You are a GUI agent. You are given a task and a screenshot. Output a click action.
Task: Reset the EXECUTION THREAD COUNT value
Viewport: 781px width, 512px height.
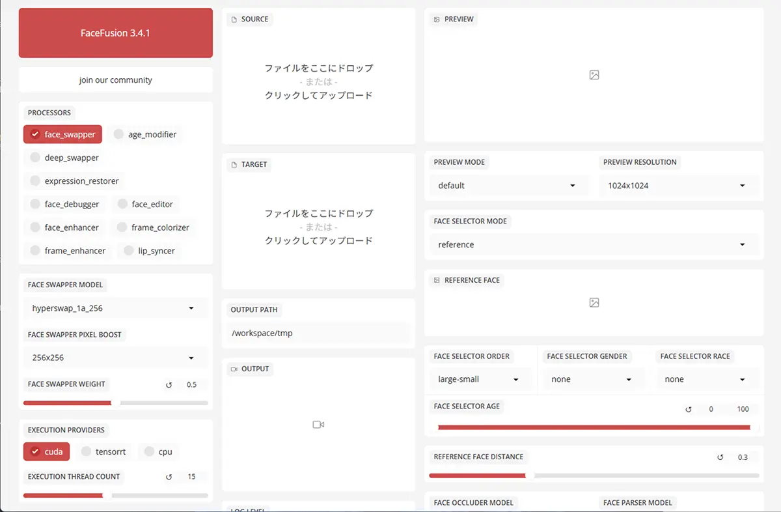[x=169, y=476]
